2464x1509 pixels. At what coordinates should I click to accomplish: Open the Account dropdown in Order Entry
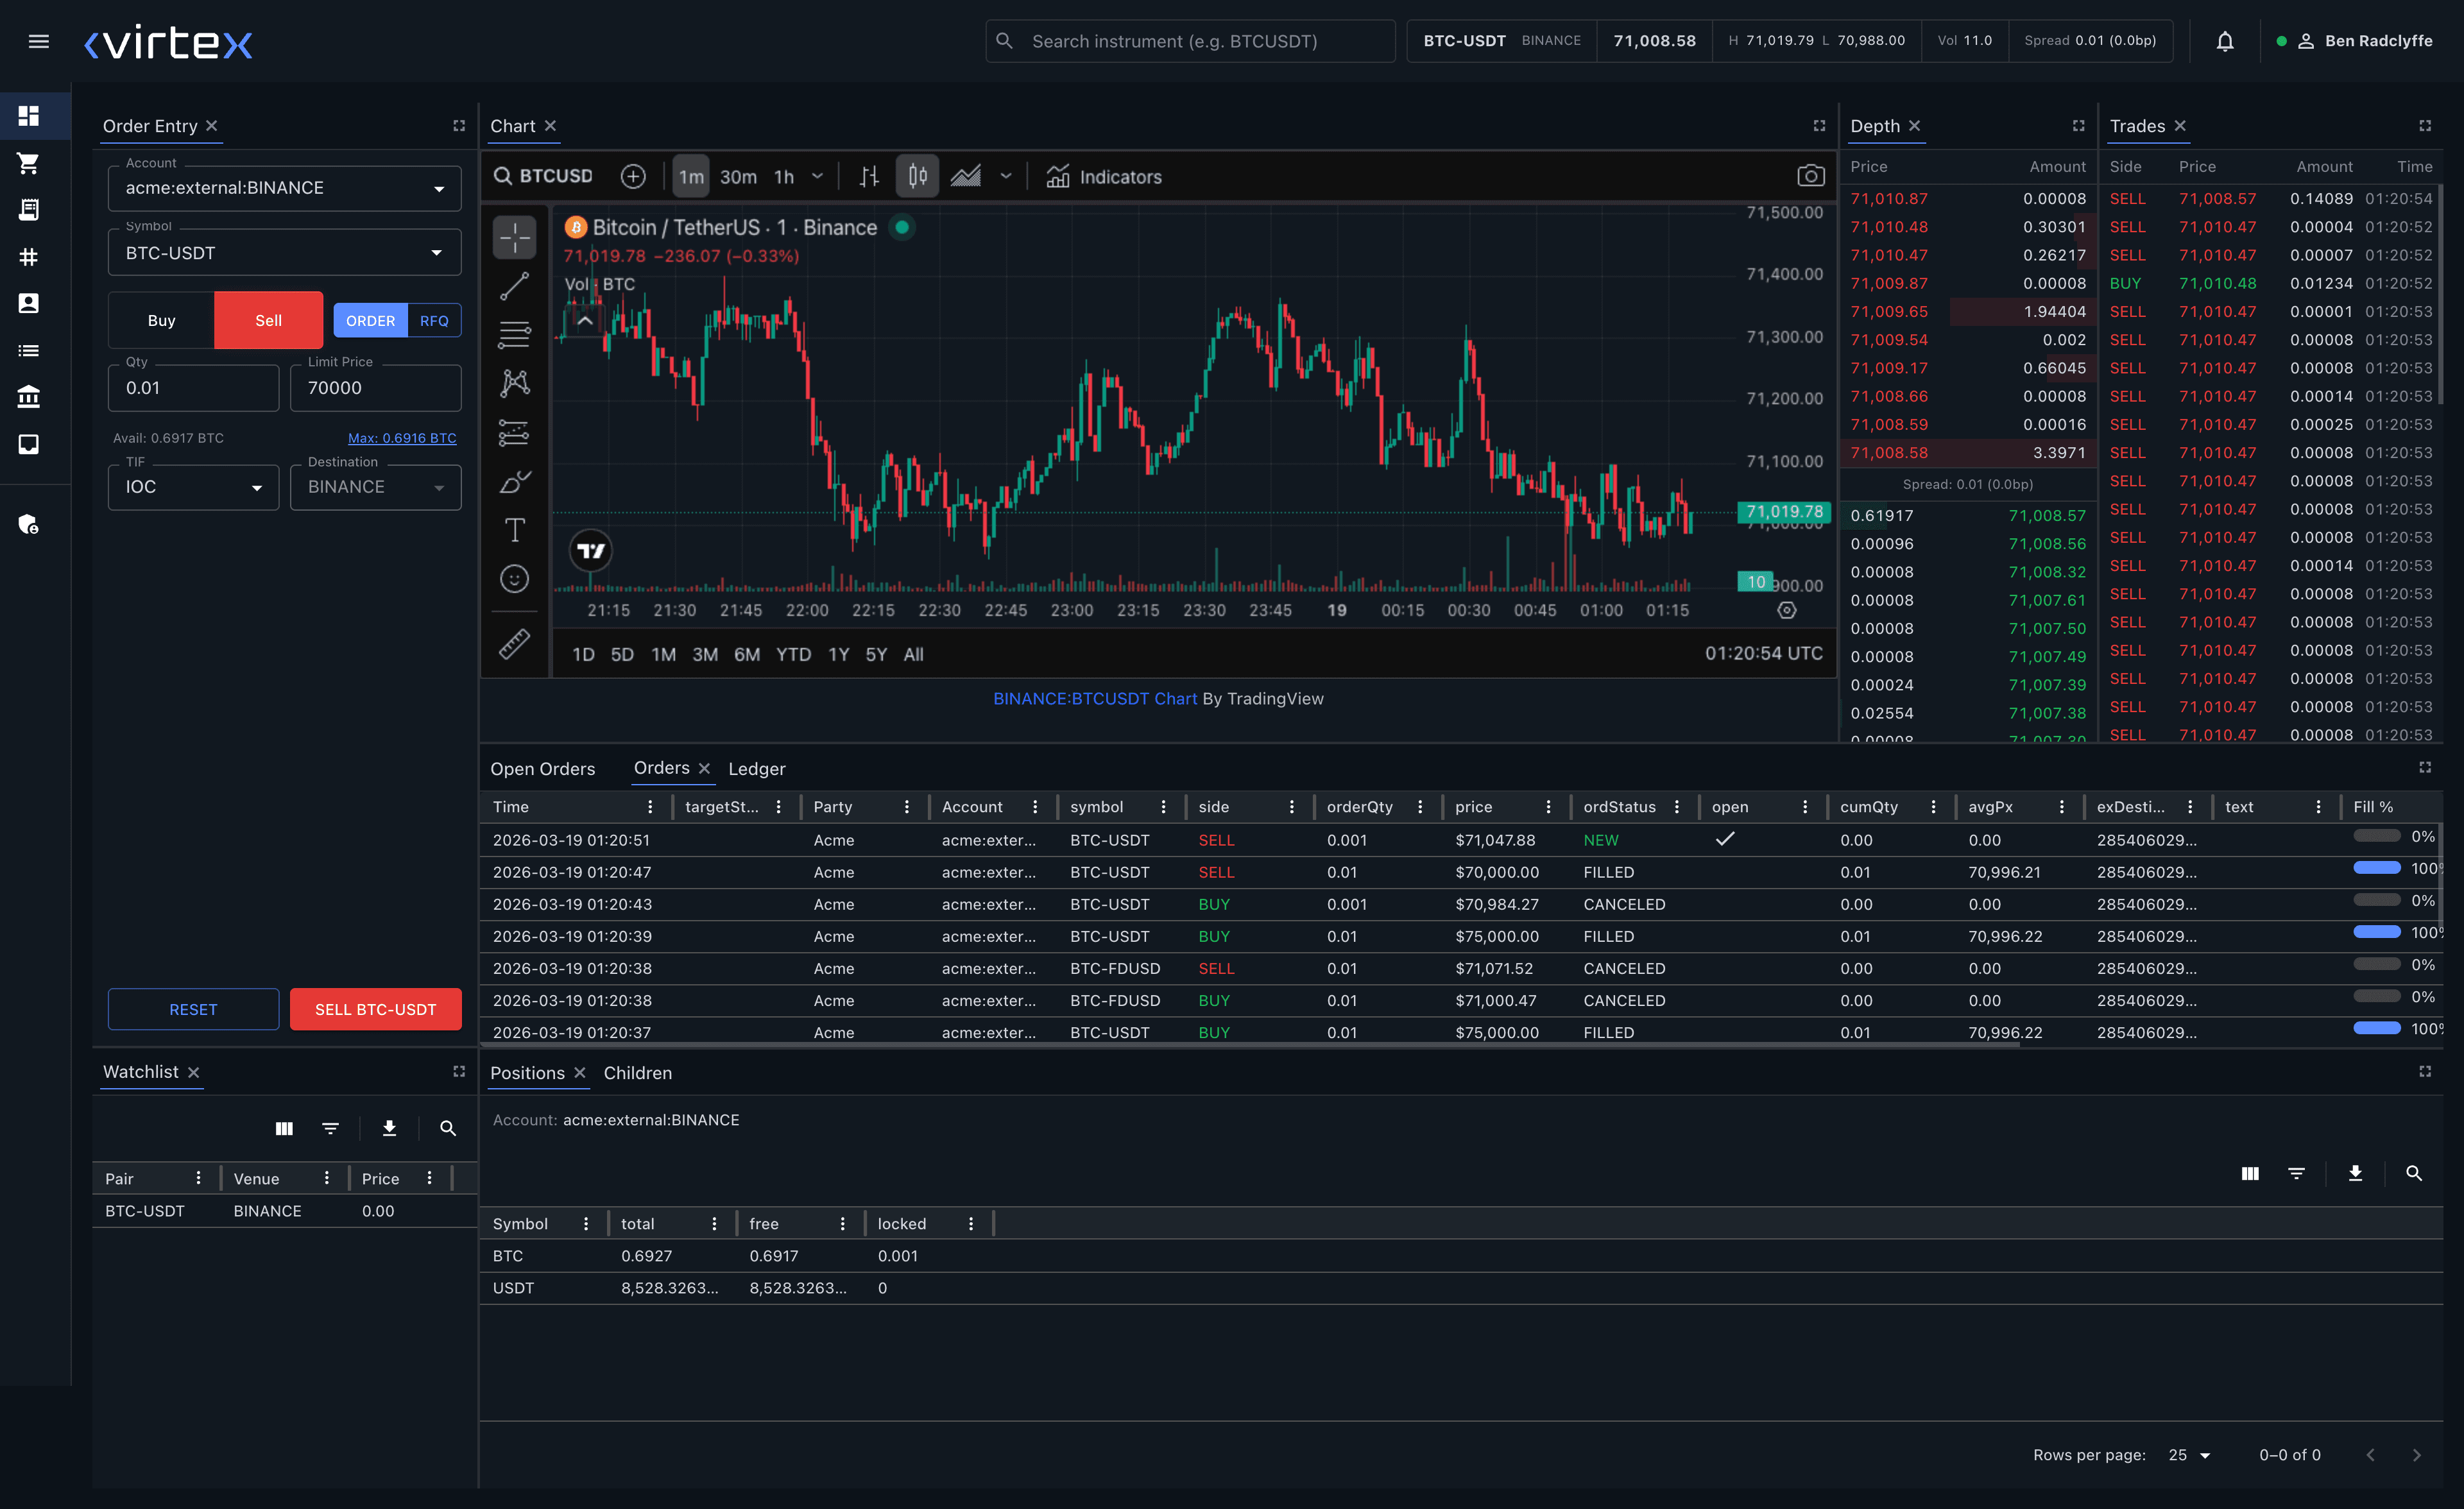coord(284,188)
